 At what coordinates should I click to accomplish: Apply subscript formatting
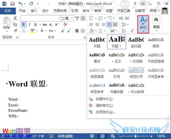[51, 25]
